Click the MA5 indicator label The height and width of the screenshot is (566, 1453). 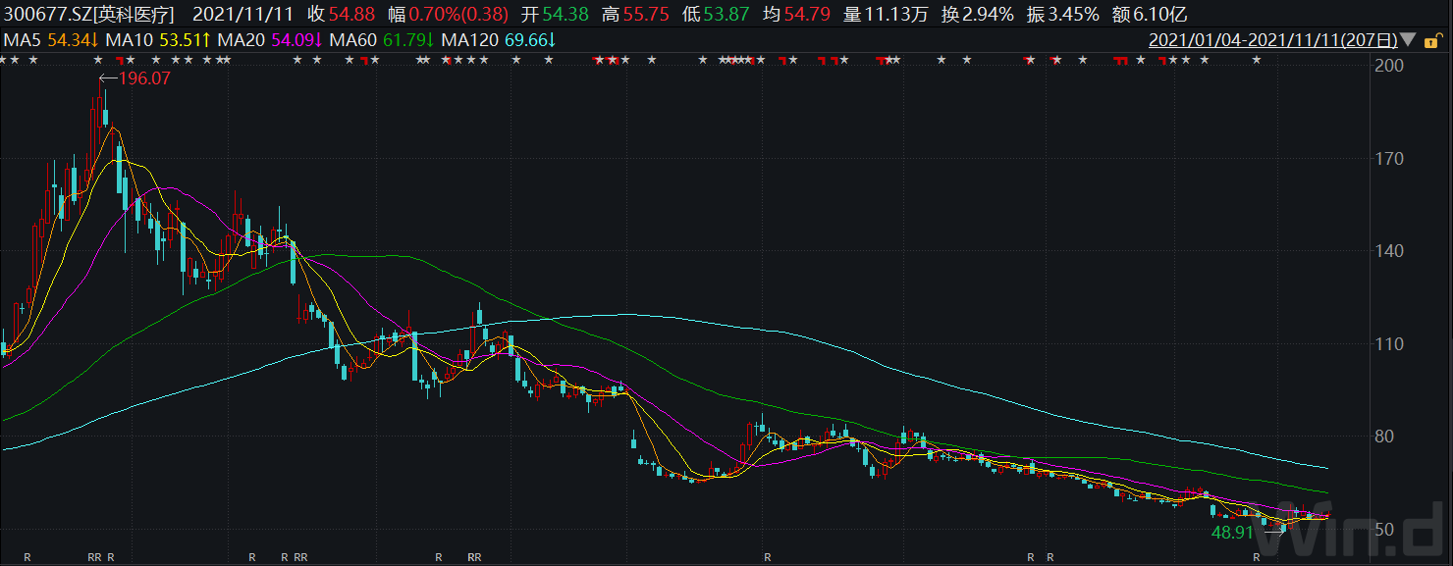pos(24,40)
